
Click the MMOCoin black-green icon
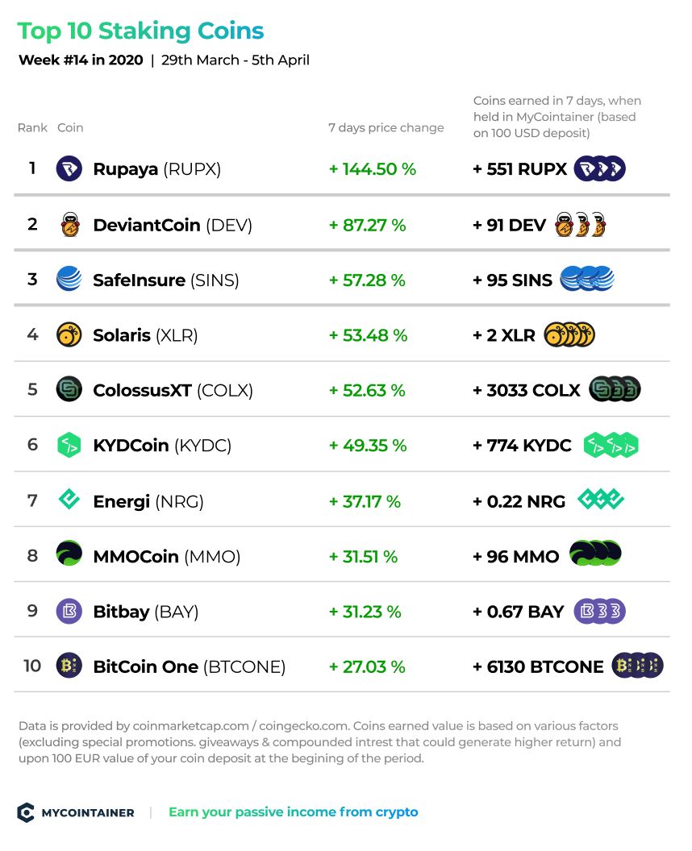pos(69,554)
